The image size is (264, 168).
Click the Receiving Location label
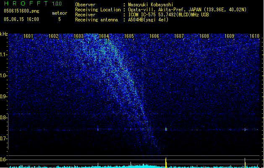pyautogui.click(x=98, y=10)
